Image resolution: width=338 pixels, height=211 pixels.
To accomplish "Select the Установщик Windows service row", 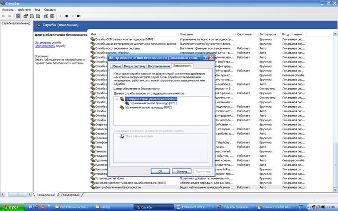I will (x=198, y=179).
